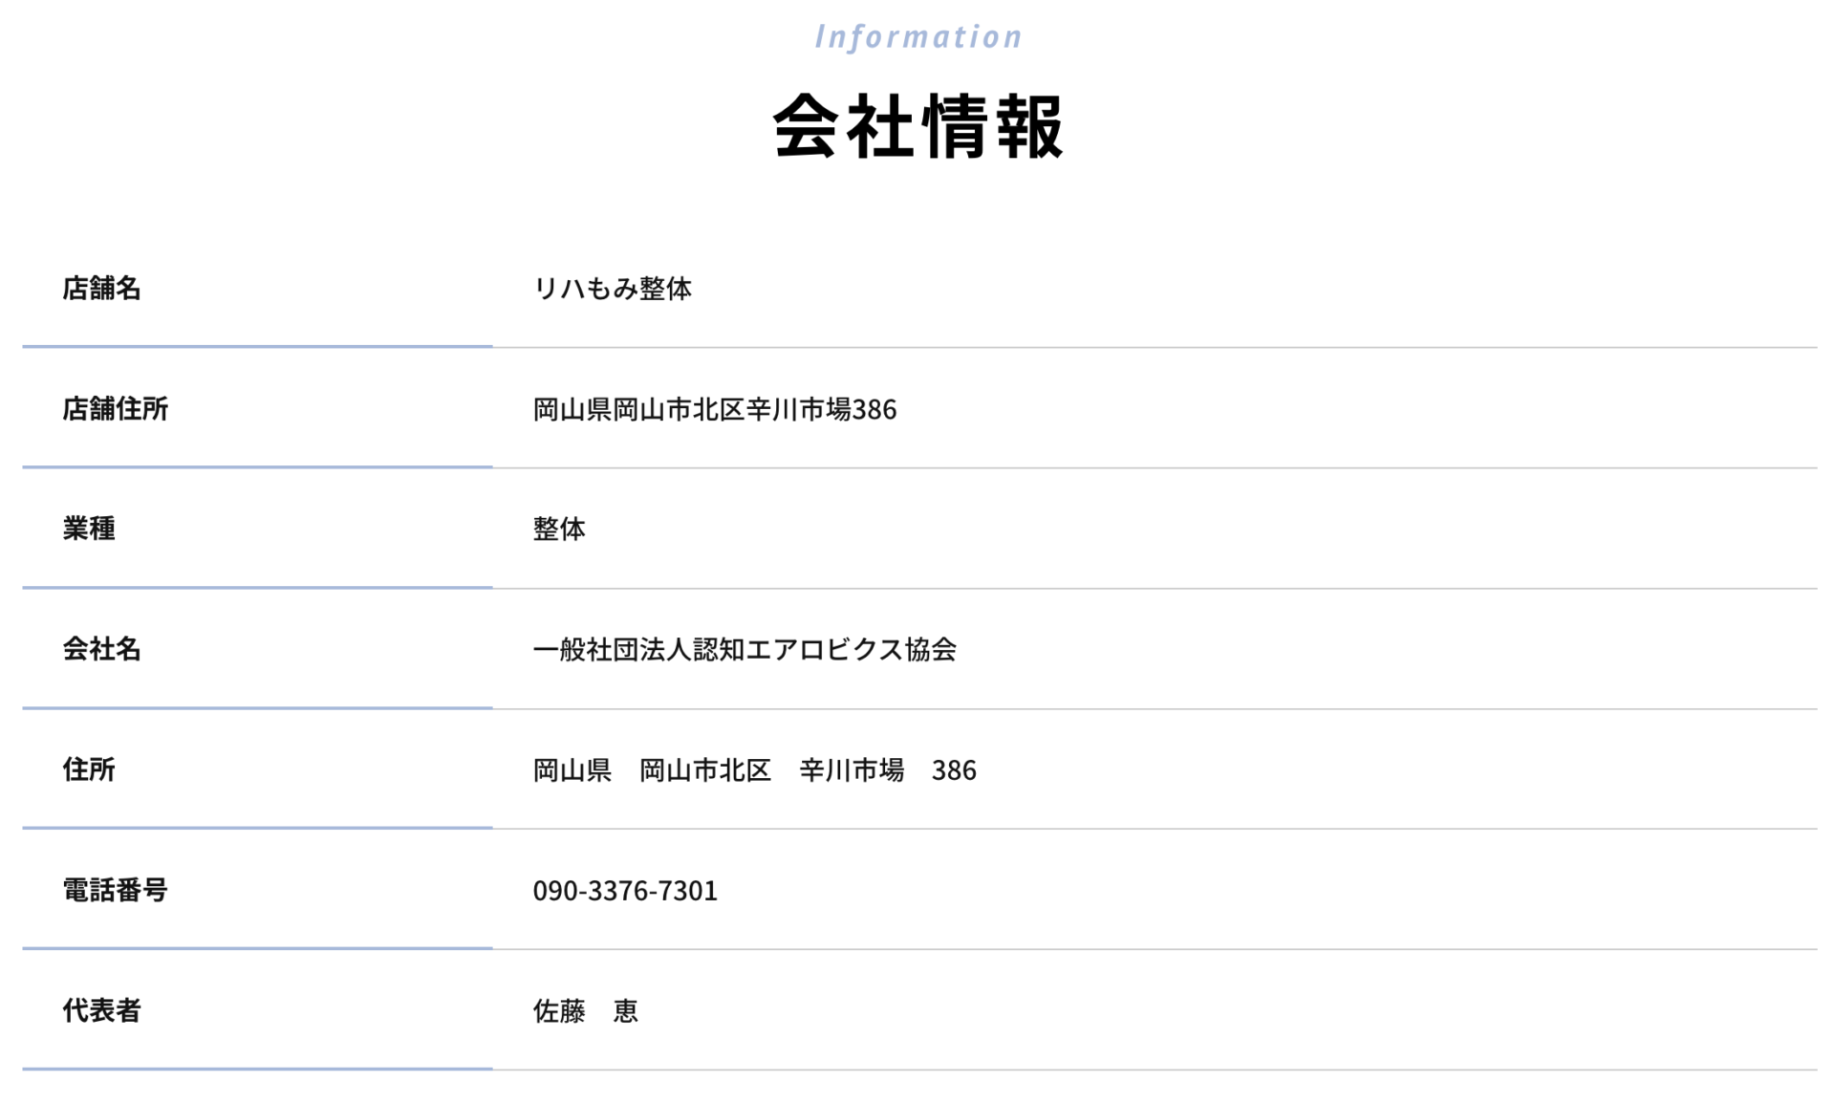Select the 店舗名 row label

[x=101, y=288]
